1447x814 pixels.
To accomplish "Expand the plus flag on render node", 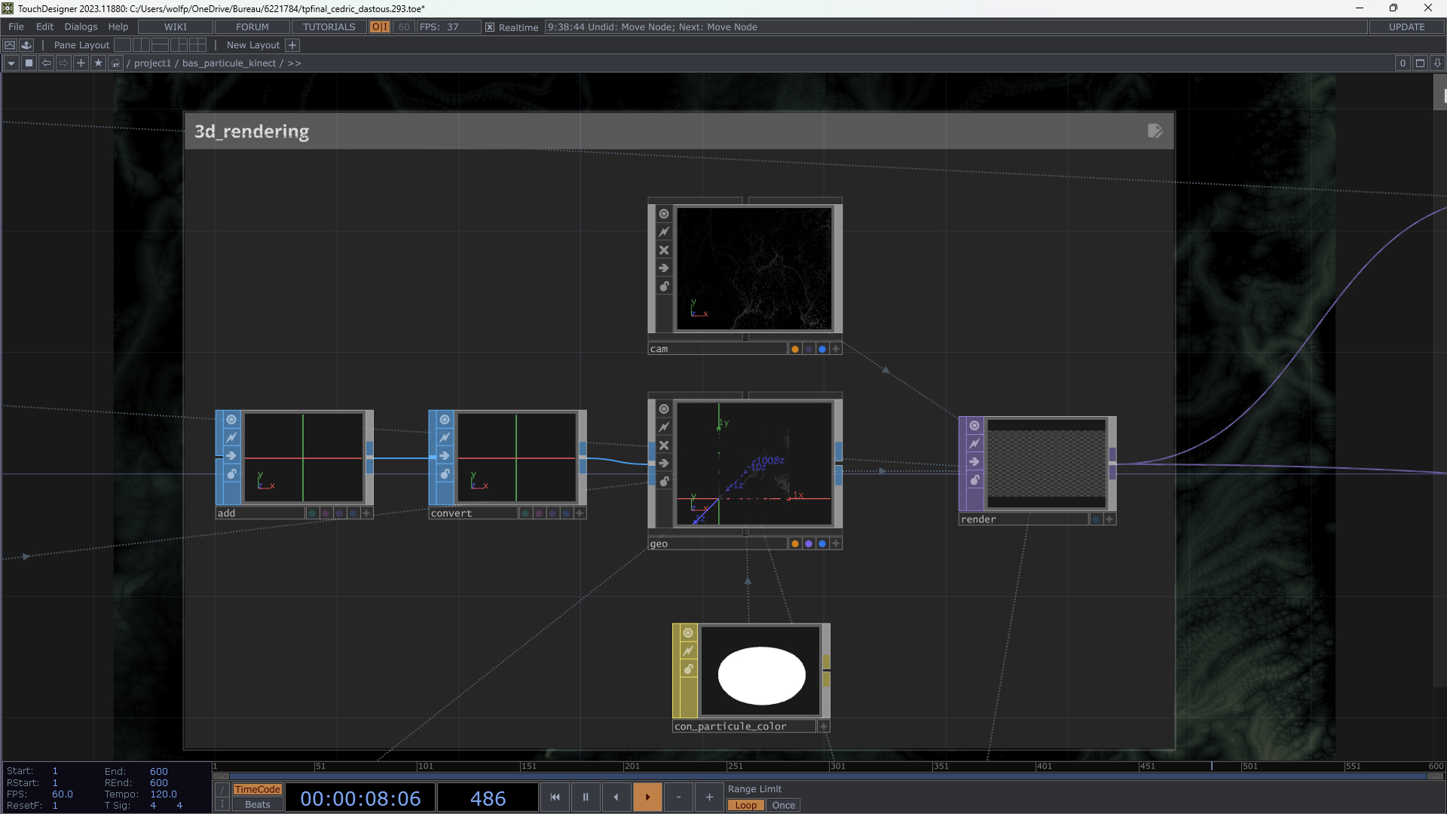I will pos(1109,519).
